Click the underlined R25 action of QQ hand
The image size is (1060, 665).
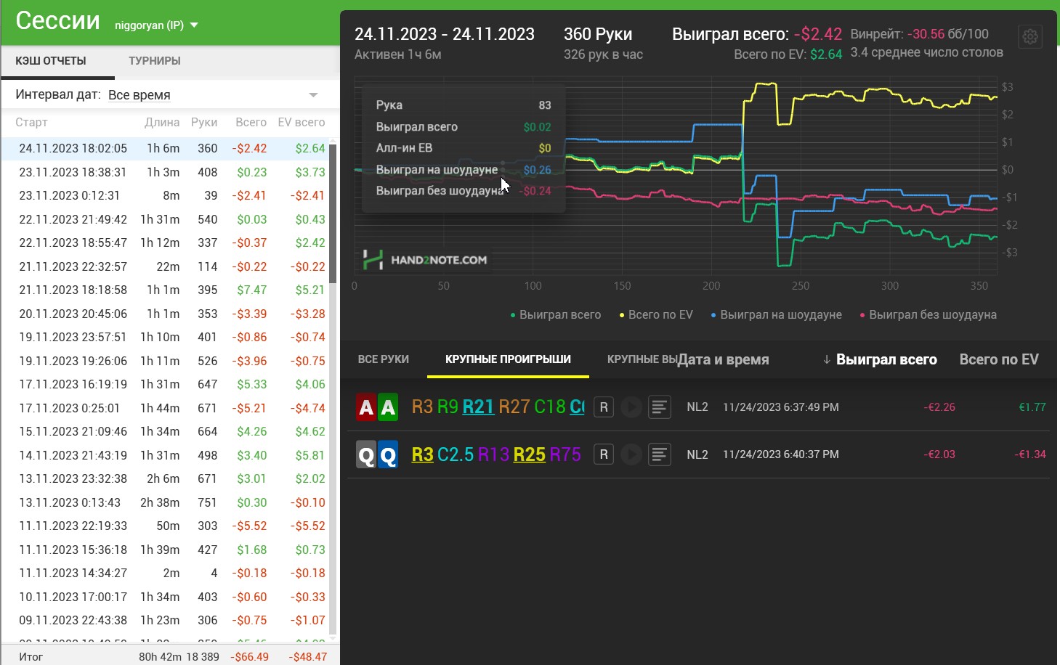530,454
